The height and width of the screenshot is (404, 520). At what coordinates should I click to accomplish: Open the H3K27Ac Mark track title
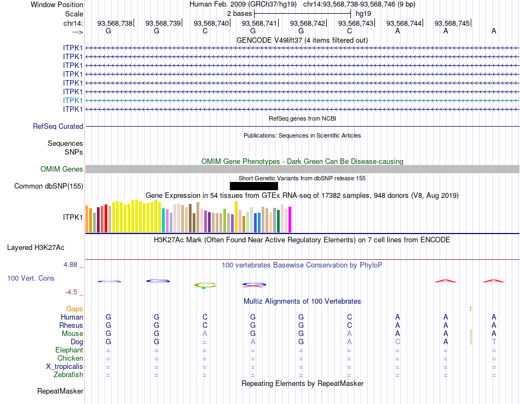pos(302,240)
